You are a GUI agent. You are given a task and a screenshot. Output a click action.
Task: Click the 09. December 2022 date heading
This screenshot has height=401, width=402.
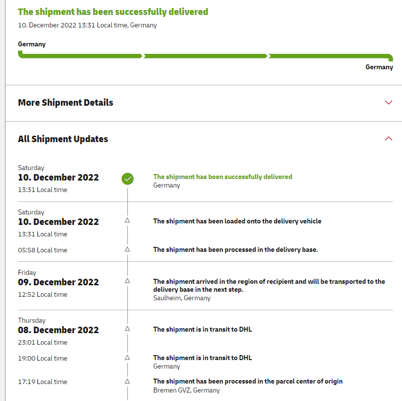[x=58, y=282]
